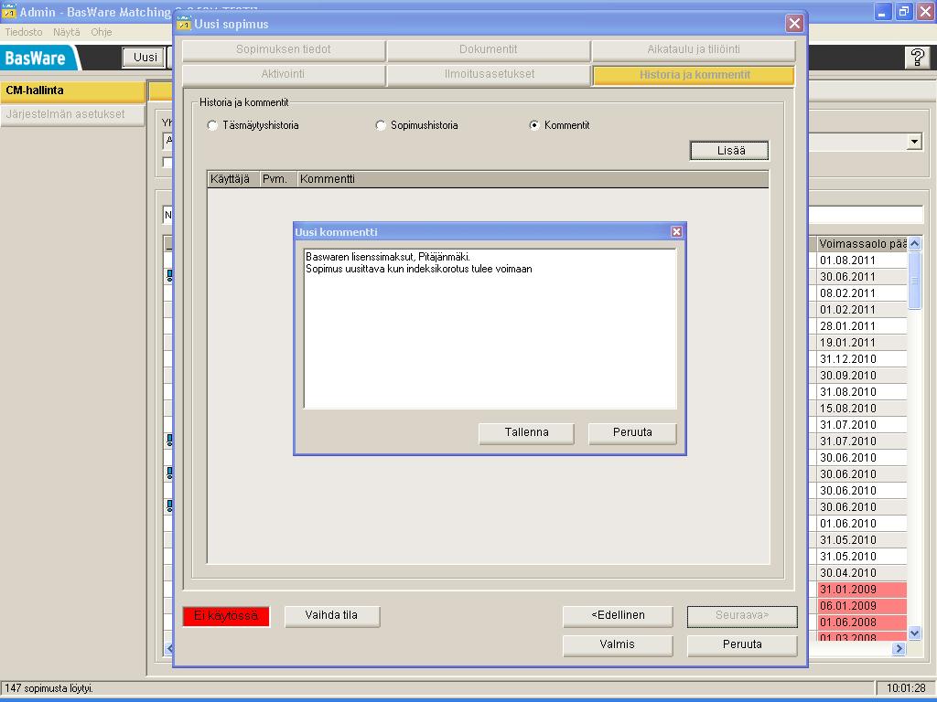Go back with the <Edellinen button
This screenshot has height=702, width=937.
[x=618, y=615]
